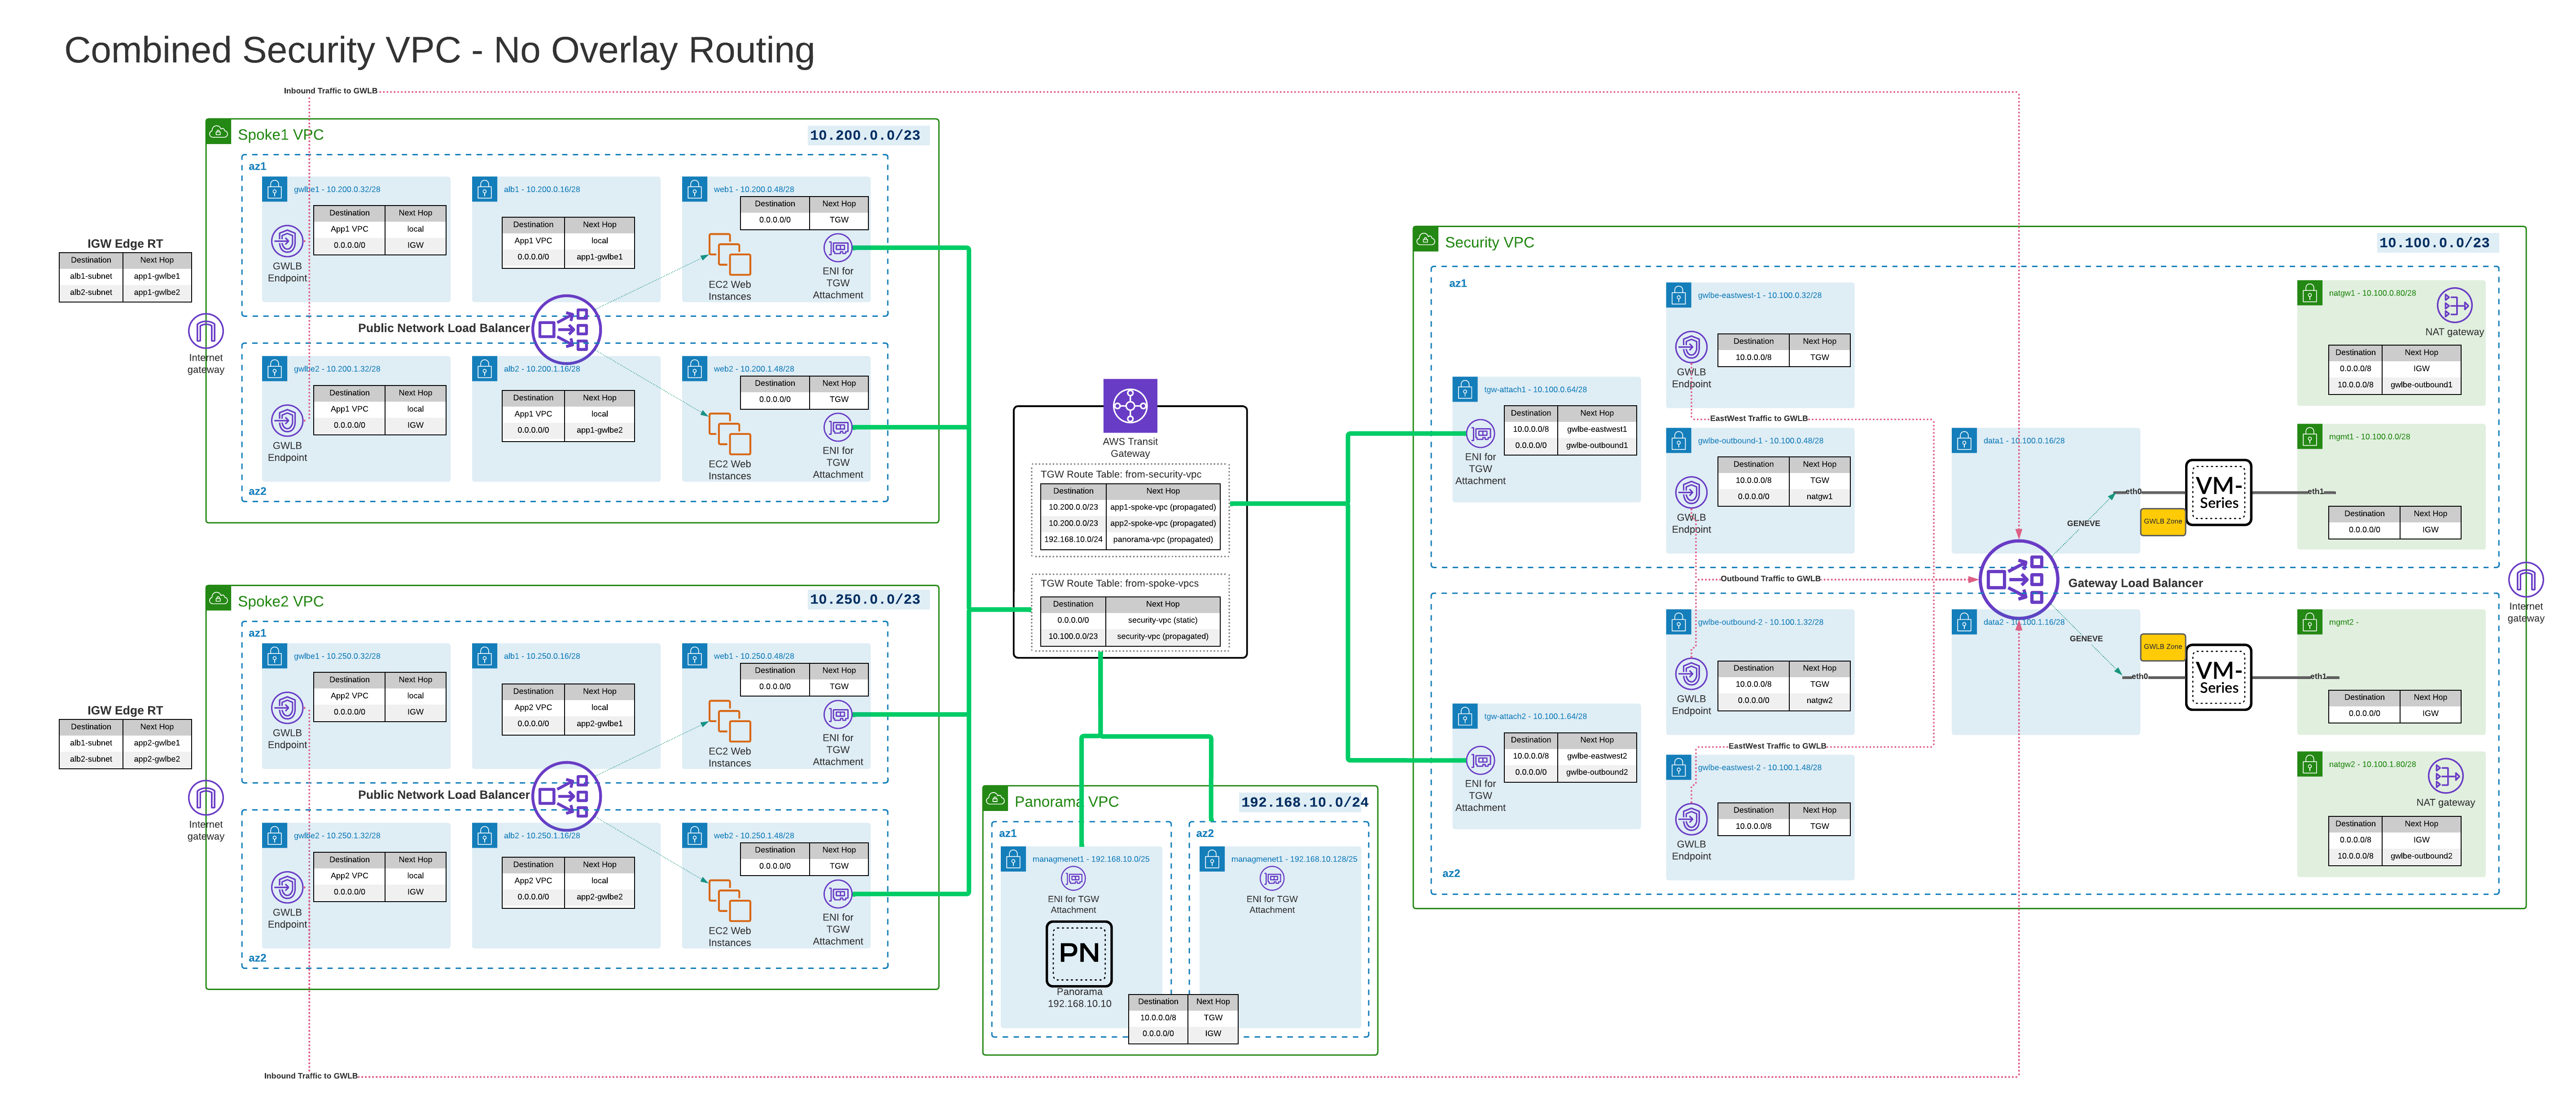Select the Spoke1 VPC cloud icon
This screenshot has width=2576, height=1100.
[219, 132]
